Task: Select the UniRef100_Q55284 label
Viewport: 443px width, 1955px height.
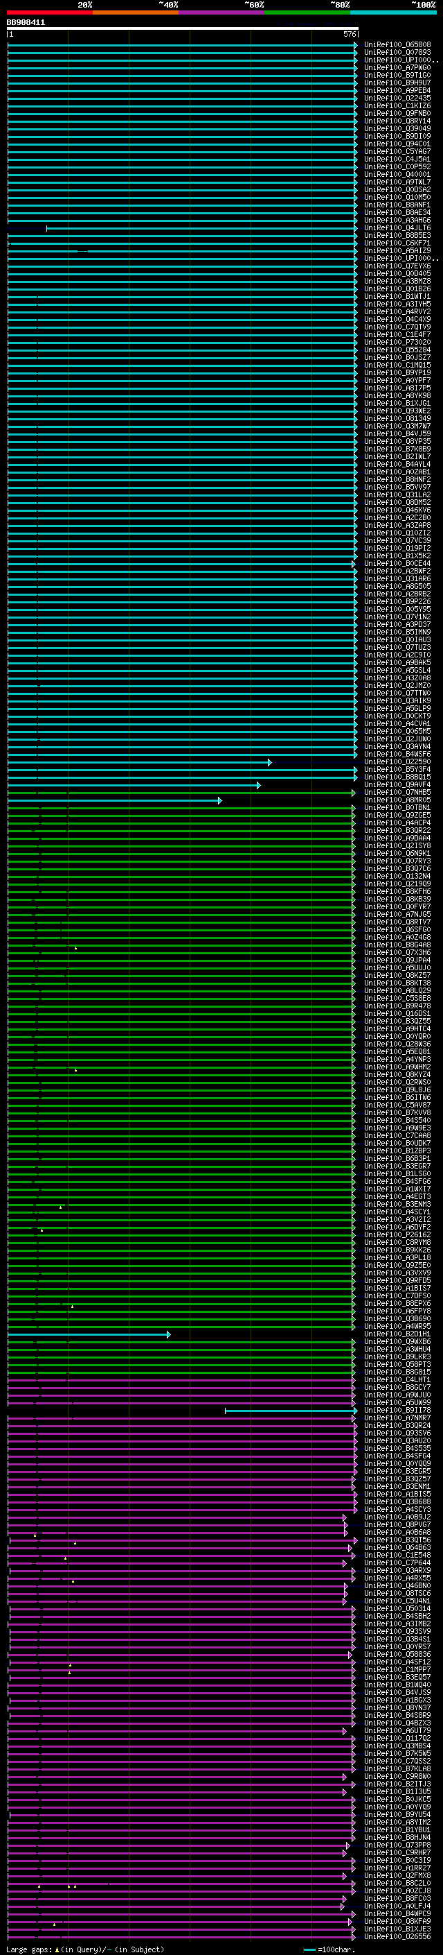Action: tap(397, 350)
